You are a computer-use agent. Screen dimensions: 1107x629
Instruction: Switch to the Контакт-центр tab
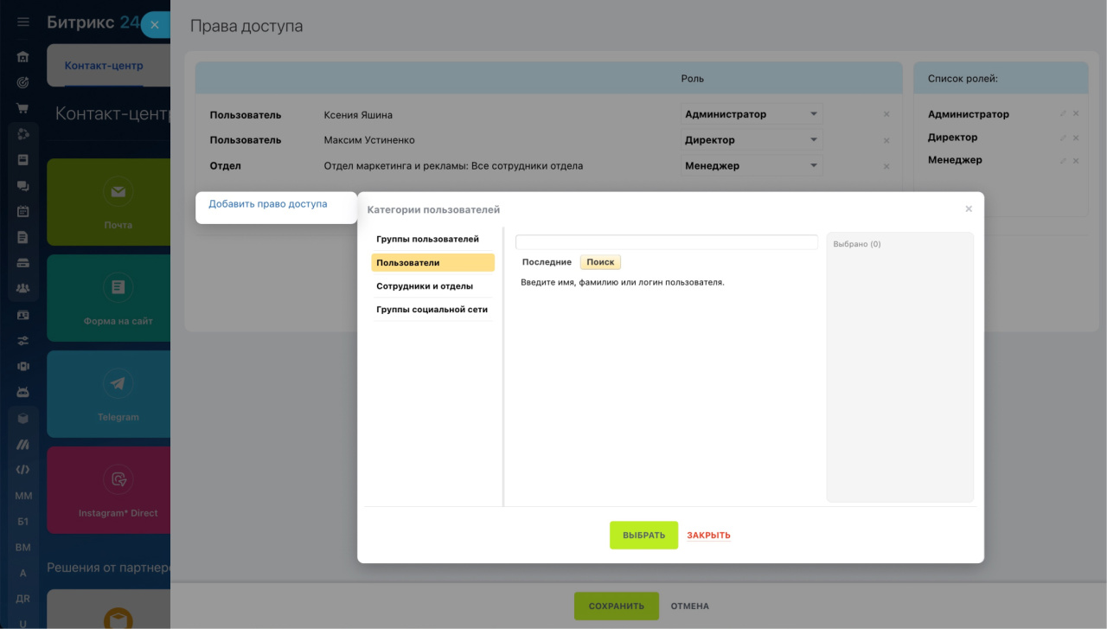[104, 66]
